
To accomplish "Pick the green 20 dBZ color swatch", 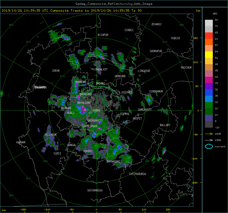I will (x=209, y=105).
